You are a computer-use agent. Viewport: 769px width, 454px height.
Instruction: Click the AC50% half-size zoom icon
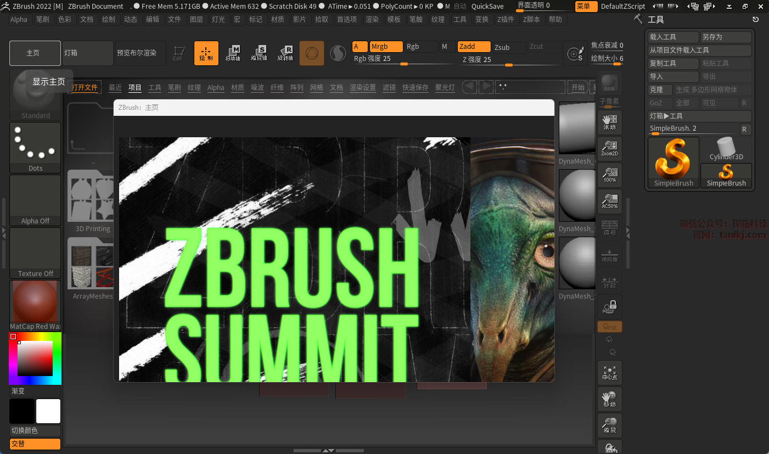click(609, 201)
